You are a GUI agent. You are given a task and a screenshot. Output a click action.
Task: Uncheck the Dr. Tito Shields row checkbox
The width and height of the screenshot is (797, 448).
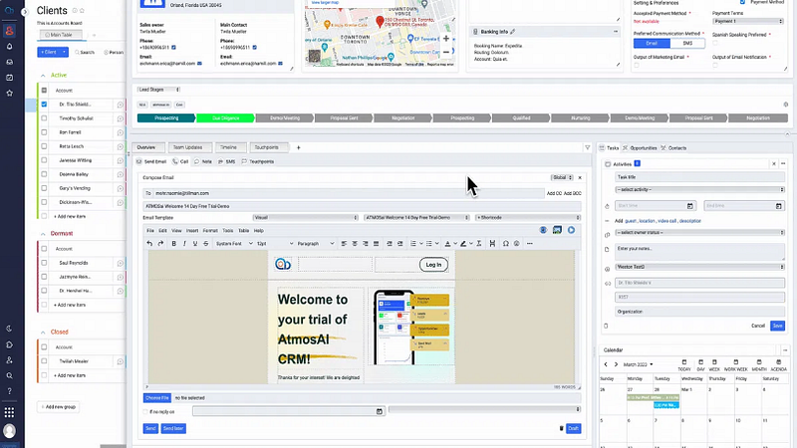coord(44,105)
